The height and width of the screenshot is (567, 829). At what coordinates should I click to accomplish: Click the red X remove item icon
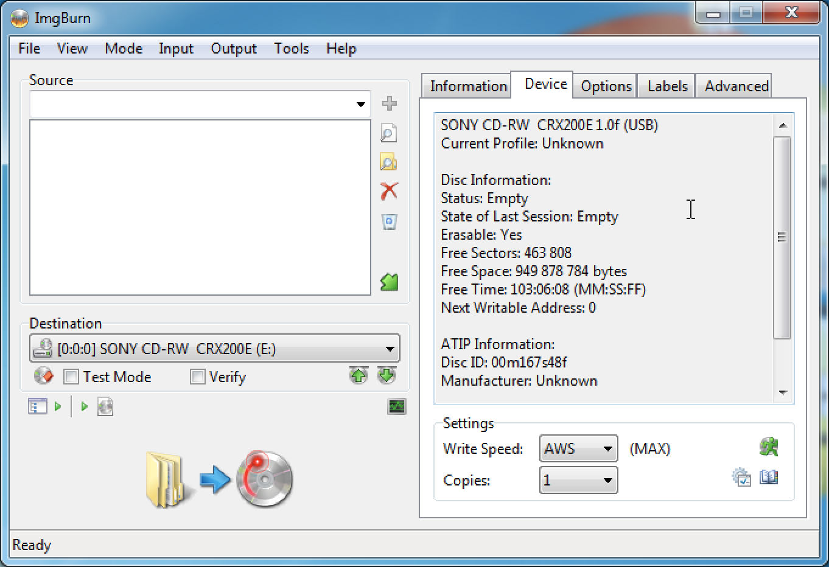pos(389,191)
